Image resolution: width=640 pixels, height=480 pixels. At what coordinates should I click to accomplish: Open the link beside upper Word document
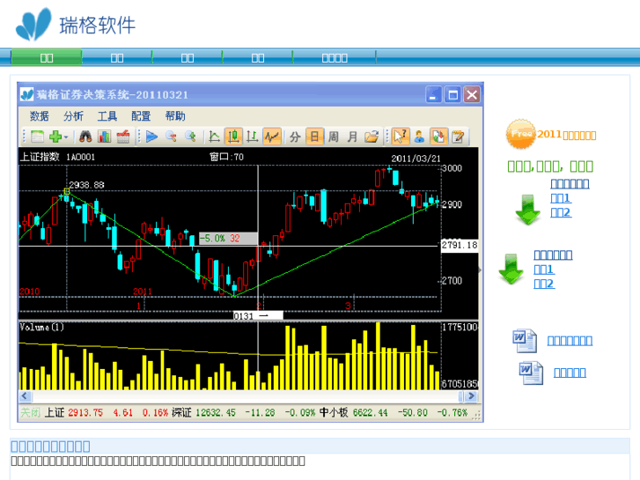(x=570, y=341)
